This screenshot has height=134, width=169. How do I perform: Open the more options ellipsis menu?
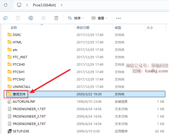pos(119,18)
